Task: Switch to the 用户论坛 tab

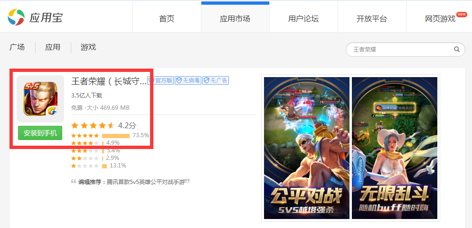Action: point(303,19)
